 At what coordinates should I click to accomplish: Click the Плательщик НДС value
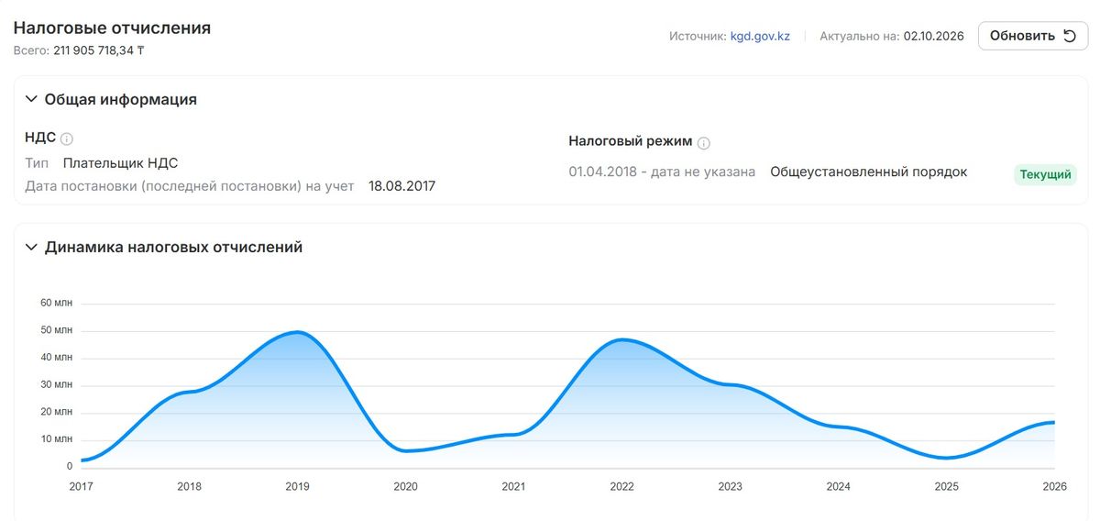click(x=121, y=163)
